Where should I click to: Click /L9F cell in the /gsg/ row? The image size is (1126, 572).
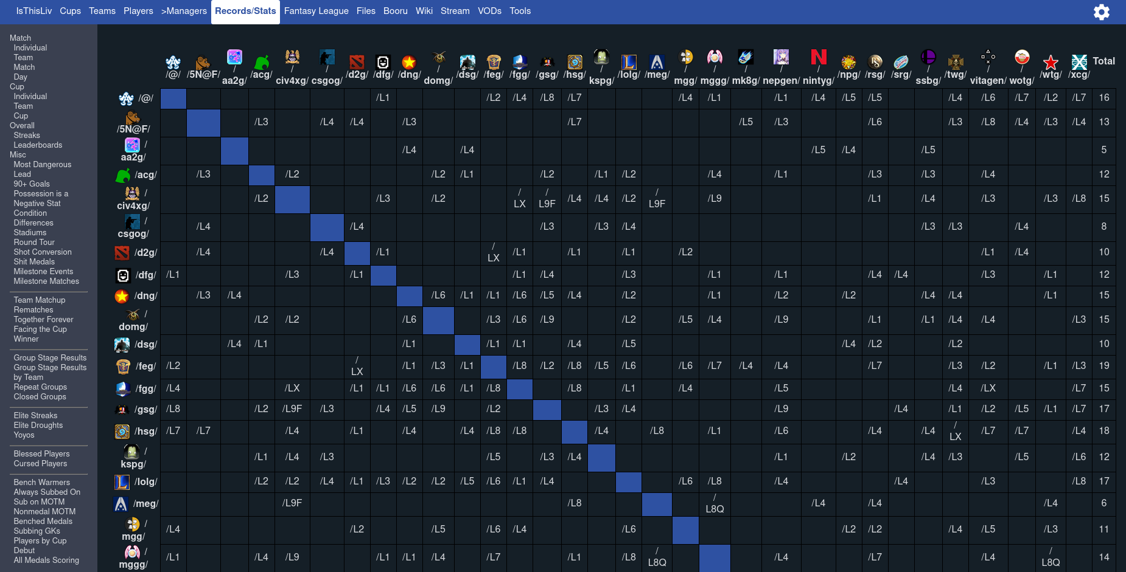[x=292, y=409]
